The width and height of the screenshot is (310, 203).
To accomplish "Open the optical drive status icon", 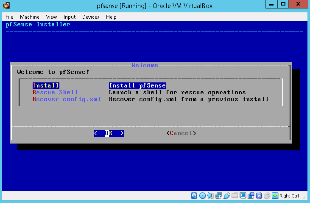I will [x=202, y=196].
